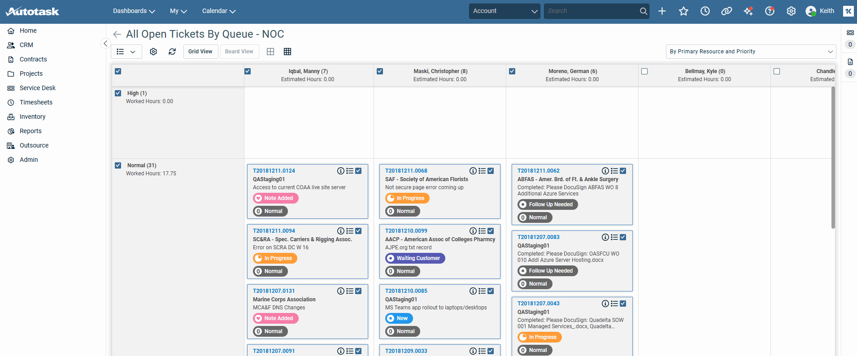Check the Bellmay, Kyle column checkbox

tap(644, 71)
